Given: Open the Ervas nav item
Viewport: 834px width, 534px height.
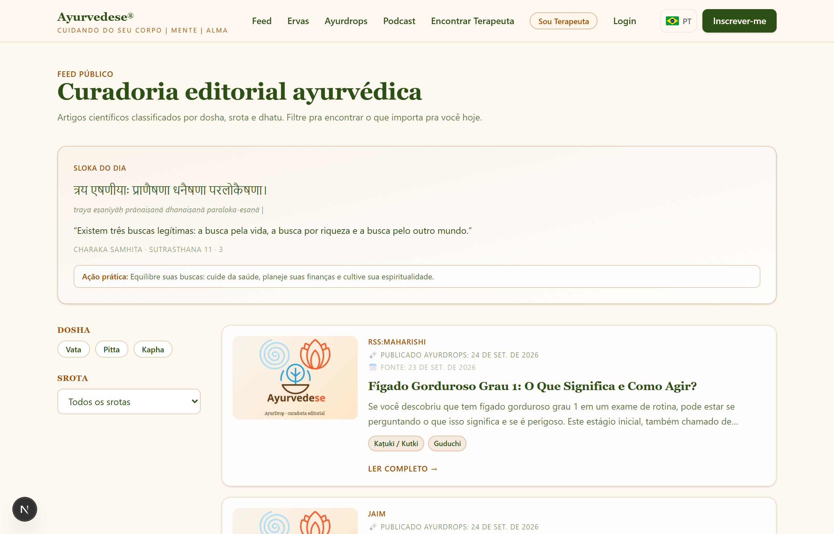Looking at the screenshot, I should (x=298, y=21).
